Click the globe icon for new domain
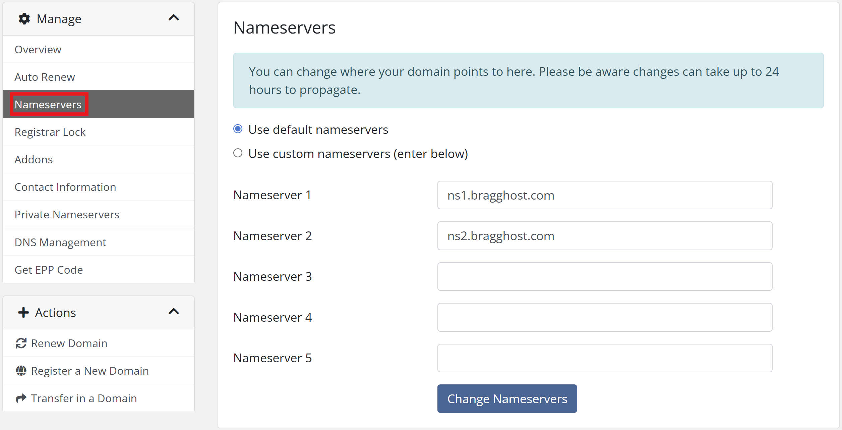The image size is (842, 430). pyautogui.click(x=21, y=371)
